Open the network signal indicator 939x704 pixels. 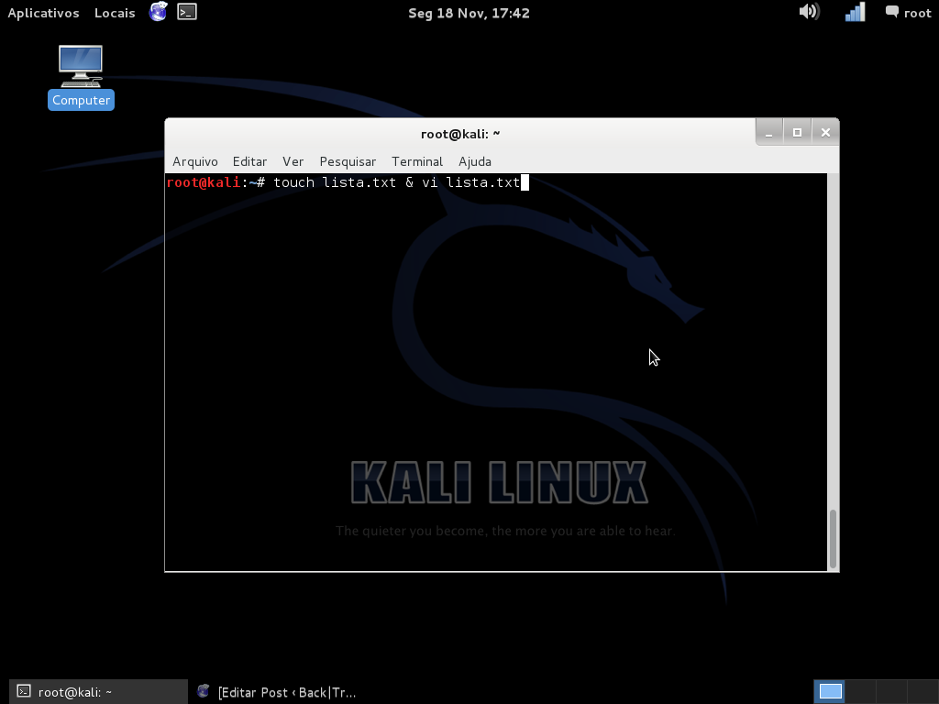(856, 11)
